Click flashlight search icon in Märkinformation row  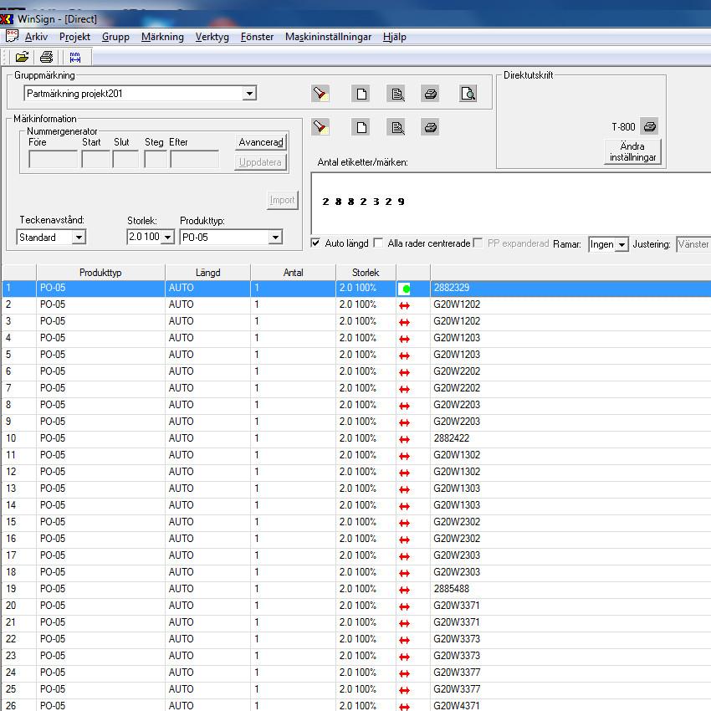click(320, 127)
